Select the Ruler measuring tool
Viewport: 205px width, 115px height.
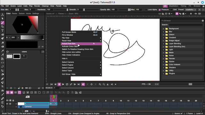pos(2,66)
